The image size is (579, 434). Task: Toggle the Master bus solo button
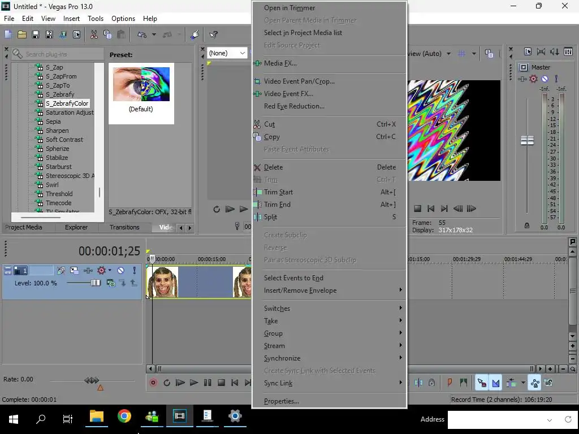556,79
